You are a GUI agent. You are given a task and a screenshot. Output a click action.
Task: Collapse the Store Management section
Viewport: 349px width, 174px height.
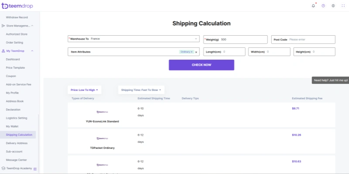pyautogui.click(x=32, y=26)
